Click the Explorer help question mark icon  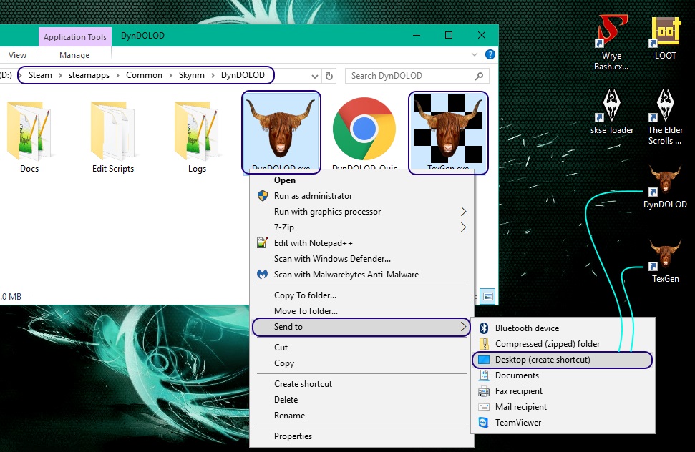[490, 54]
